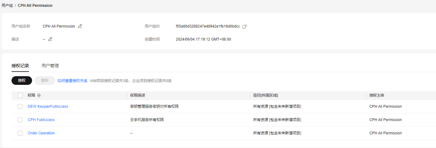Select the user group ID value

click(x=208, y=26)
